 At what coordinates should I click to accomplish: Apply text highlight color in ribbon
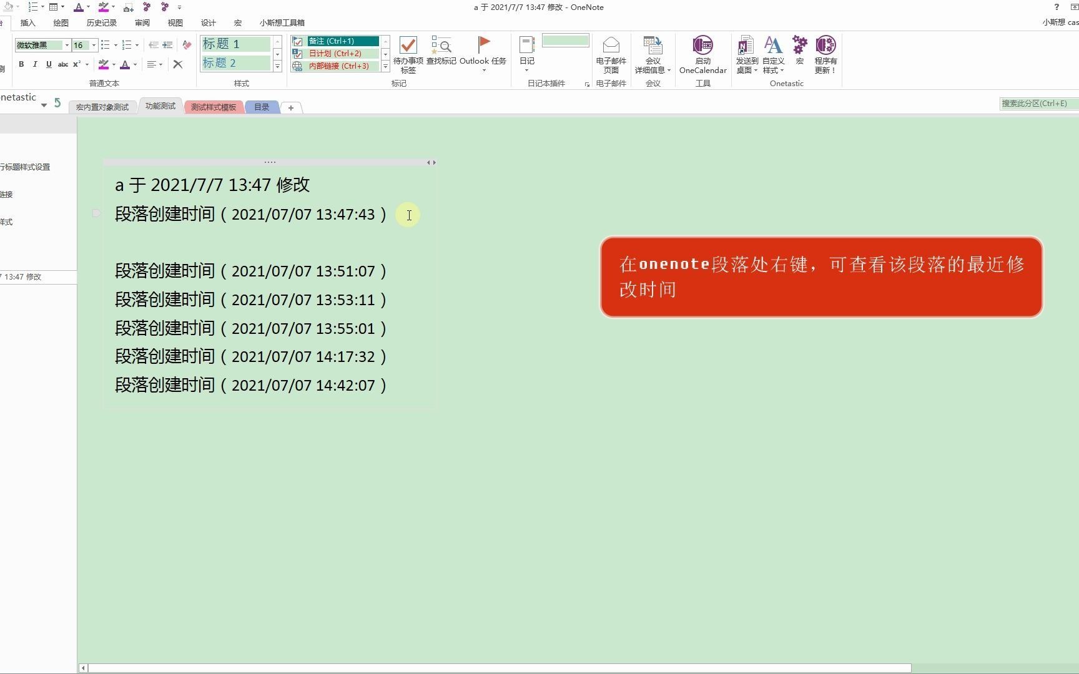click(x=104, y=64)
